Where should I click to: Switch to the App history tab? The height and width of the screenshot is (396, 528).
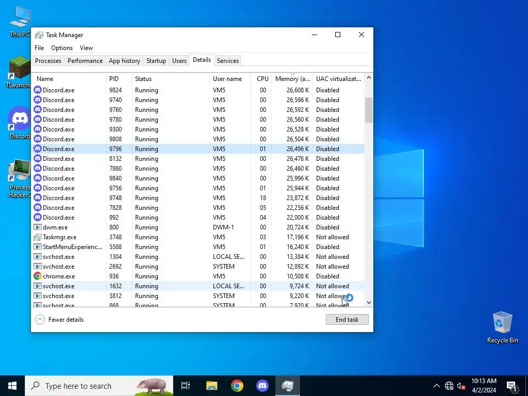tap(124, 61)
